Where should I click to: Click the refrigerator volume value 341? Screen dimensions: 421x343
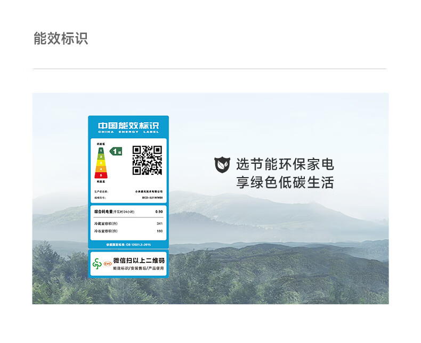pos(159,223)
